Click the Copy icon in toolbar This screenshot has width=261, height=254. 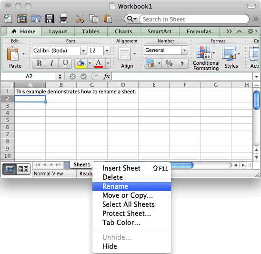pos(93,19)
